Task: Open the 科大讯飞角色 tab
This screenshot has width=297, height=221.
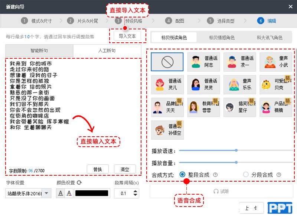Action: pos(270,38)
